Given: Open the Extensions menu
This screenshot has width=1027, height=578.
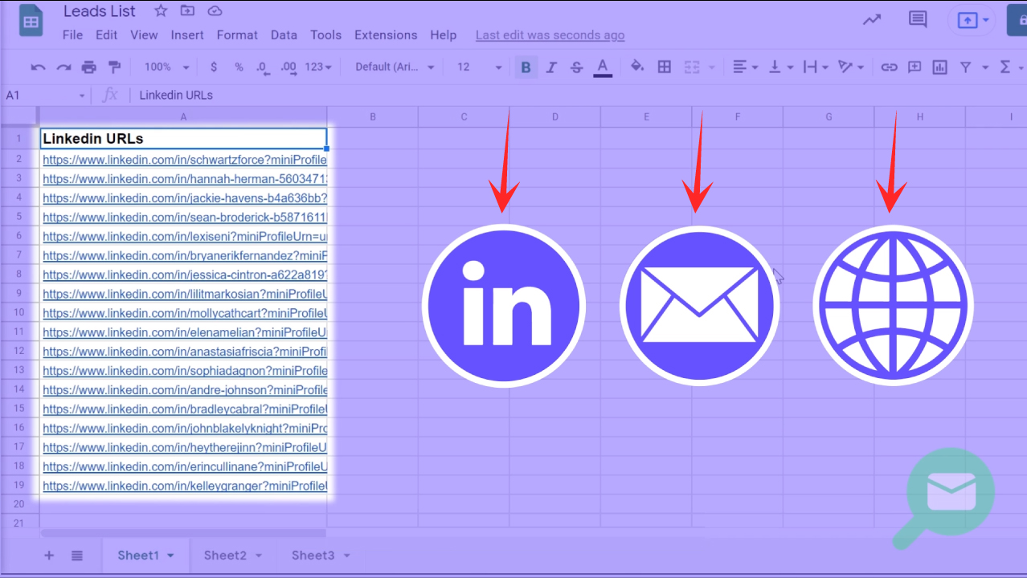Looking at the screenshot, I should [x=386, y=35].
